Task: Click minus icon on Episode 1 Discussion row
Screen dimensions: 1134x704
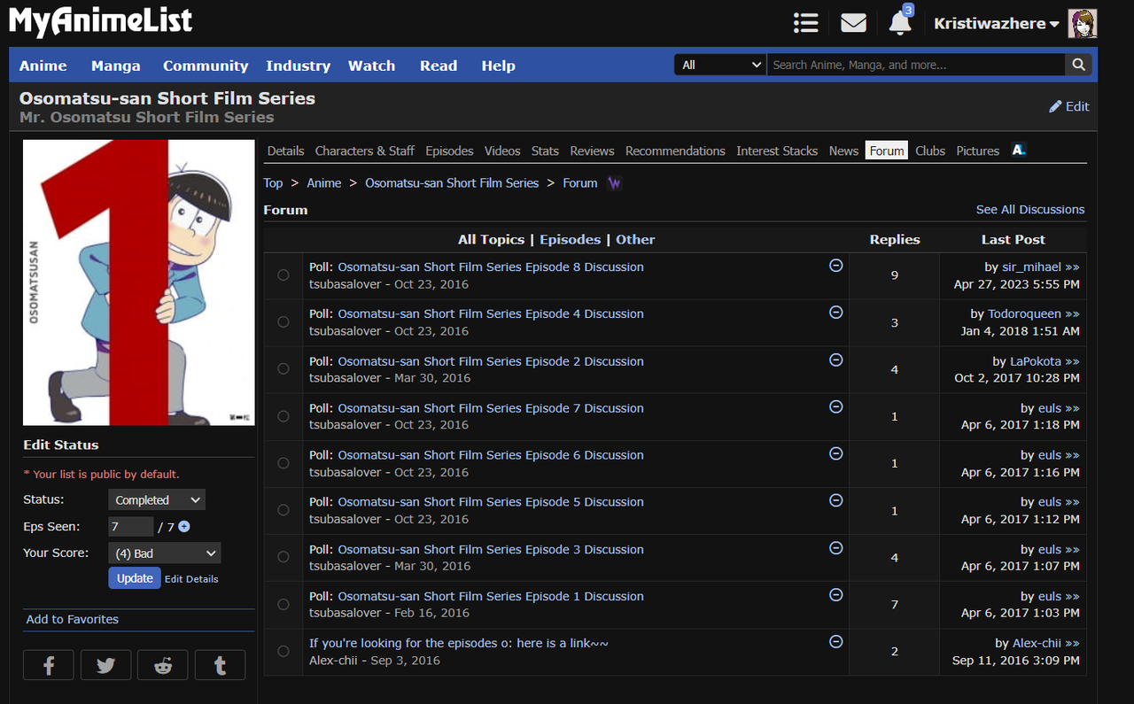Action: pyautogui.click(x=835, y=595)
